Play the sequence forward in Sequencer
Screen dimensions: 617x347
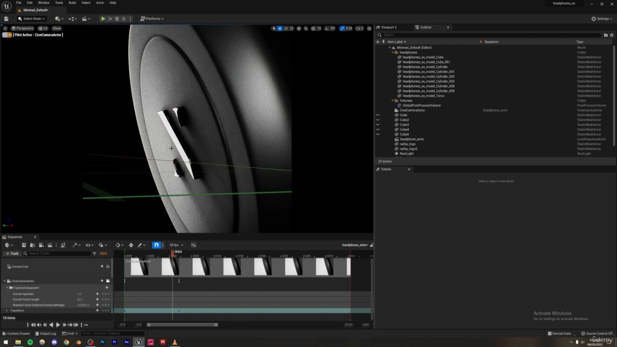tap(58, 325)
